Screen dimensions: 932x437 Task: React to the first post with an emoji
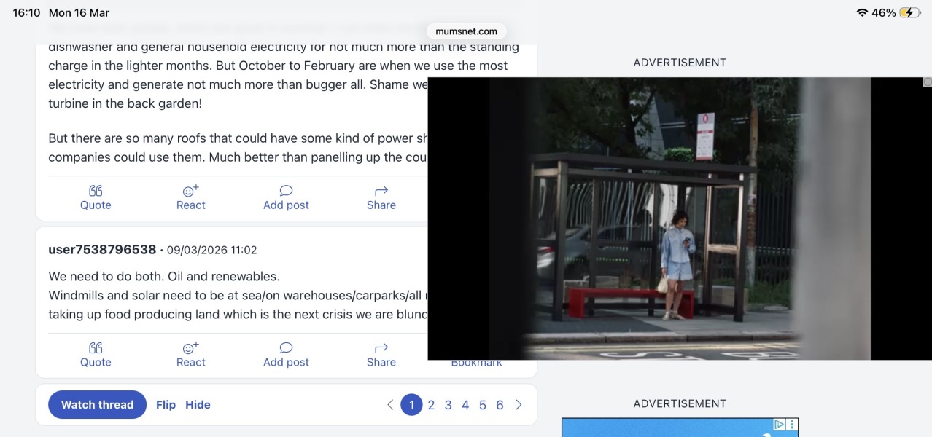pyautogui.click(x=190, y=197)
